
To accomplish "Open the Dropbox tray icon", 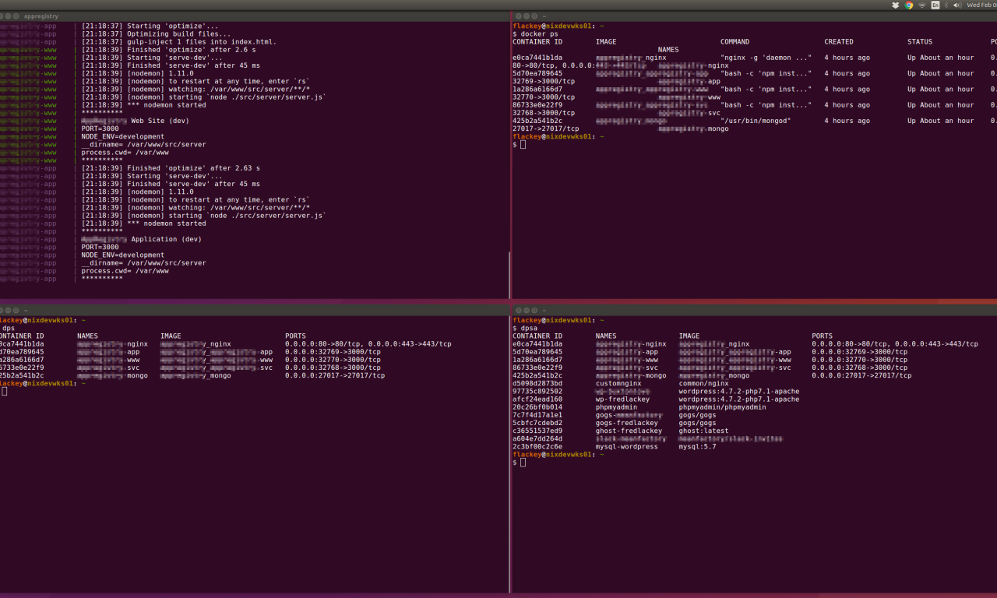I will click(896, 5).
